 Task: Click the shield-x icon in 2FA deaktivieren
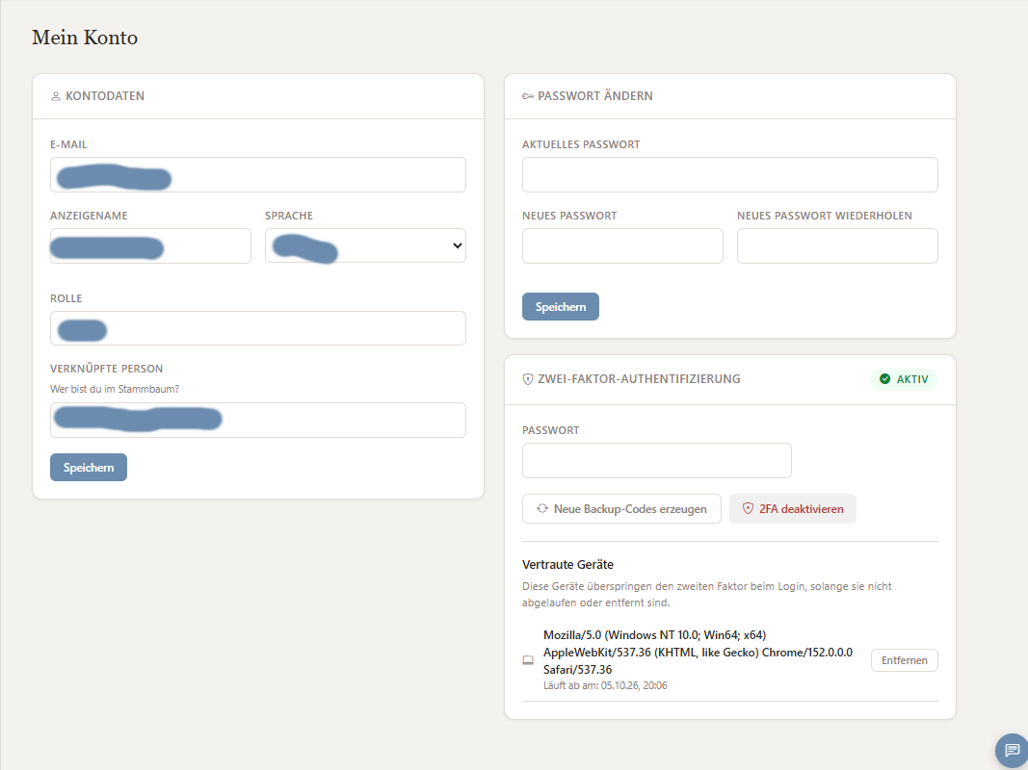[x=748, y=509]
